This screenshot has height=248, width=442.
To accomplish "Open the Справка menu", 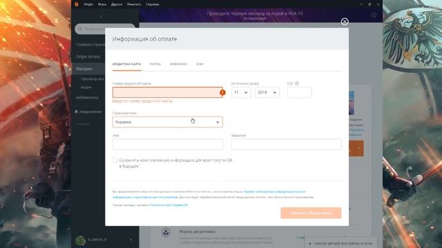I will coord(153,4).
